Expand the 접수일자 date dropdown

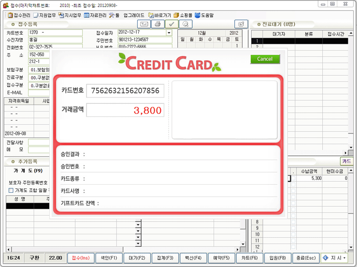pos(169,33)
